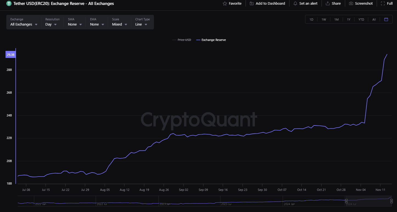Viewport: 397px width, 212px height.
Task: Click the 18B y-axis label
Action: (x=9, y=183)
